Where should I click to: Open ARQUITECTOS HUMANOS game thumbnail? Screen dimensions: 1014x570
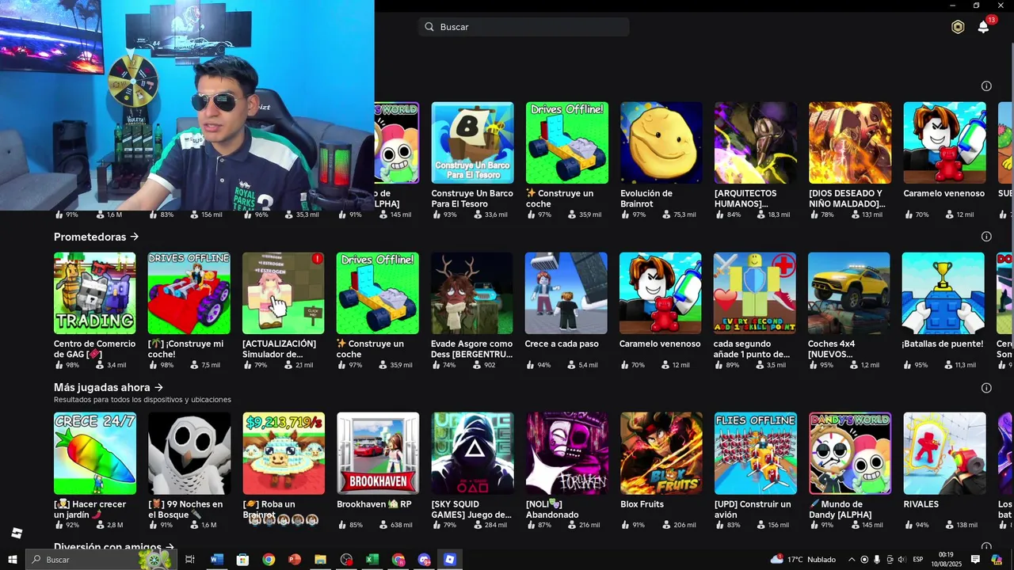[x=756, y=142]
